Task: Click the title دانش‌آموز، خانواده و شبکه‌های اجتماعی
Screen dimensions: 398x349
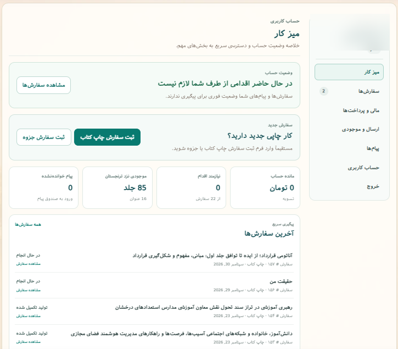Action: click(182, 334)
